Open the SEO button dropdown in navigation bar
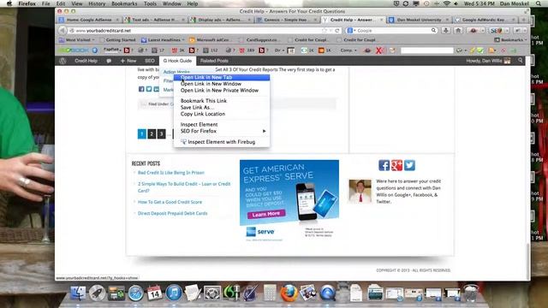The image size is (548, 308). coord(507,31)
